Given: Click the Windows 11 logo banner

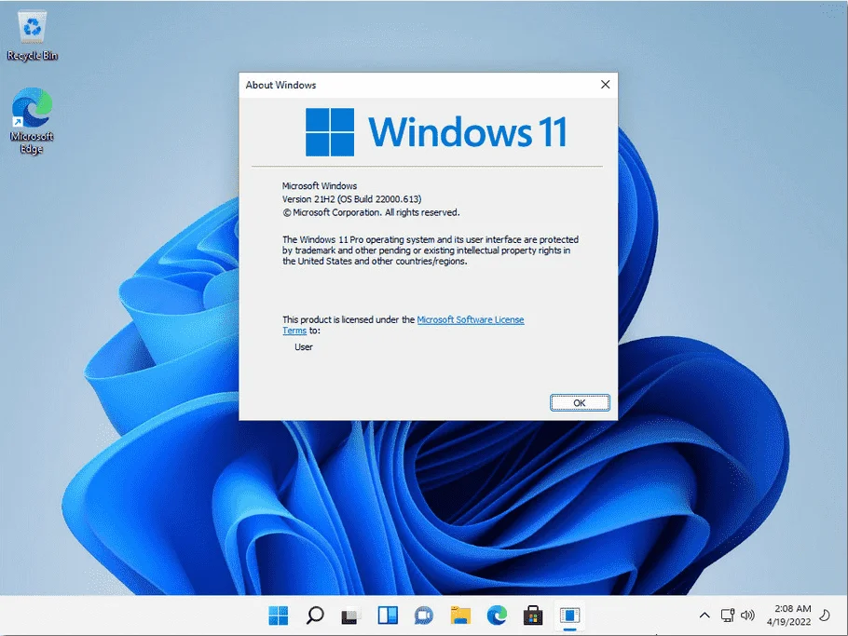Looking at the screenshot, I should tap(436, 132).
